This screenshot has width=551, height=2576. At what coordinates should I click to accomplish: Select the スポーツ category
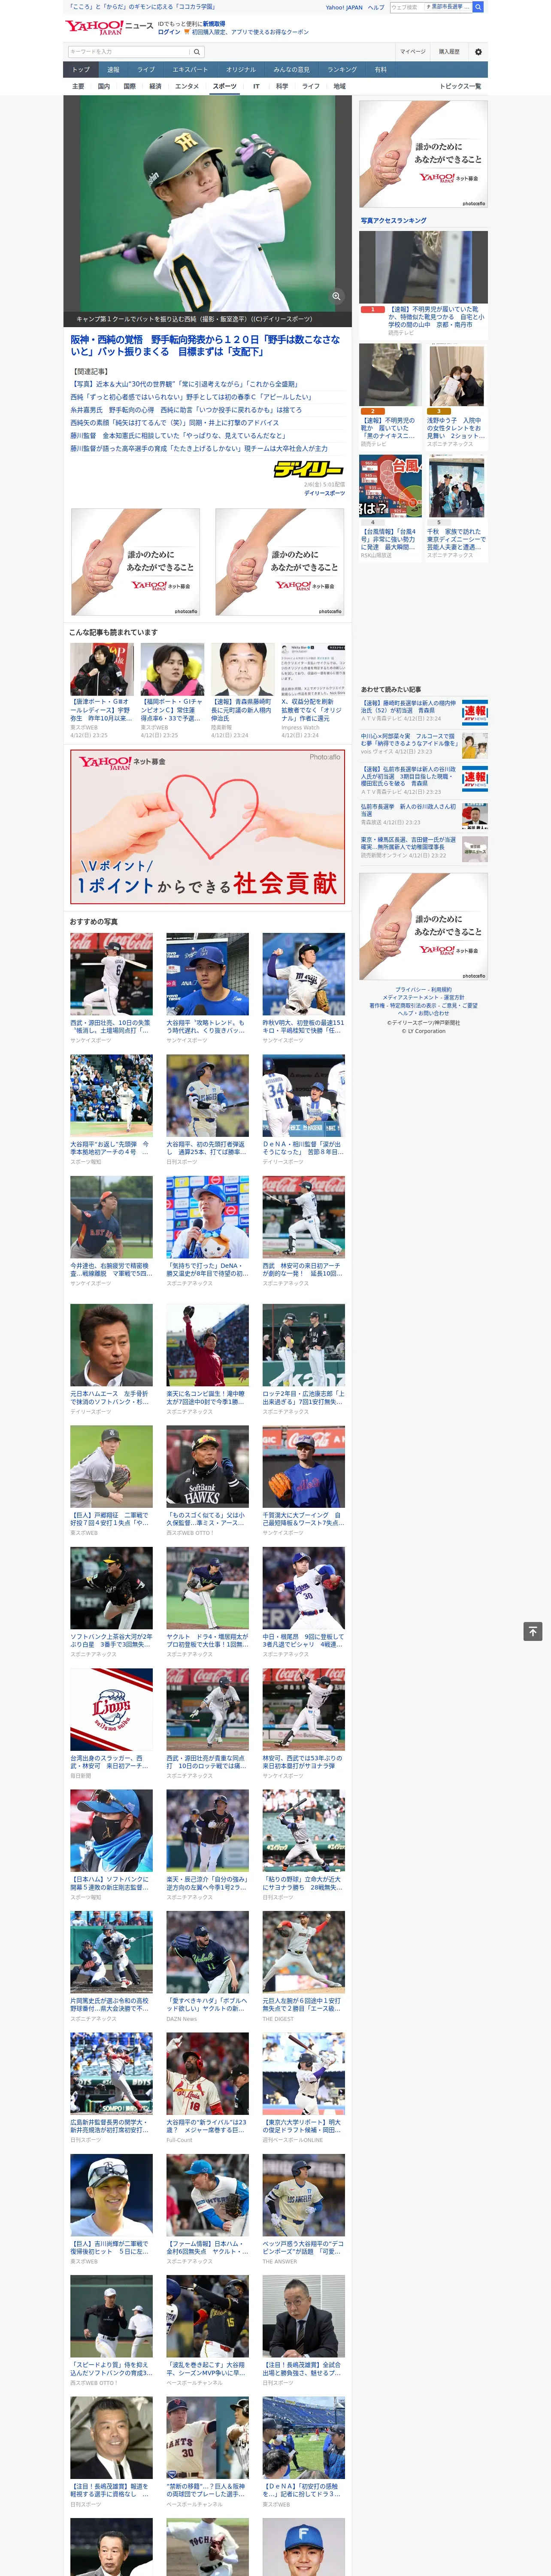pyautogui.click(x=225, y=86)
